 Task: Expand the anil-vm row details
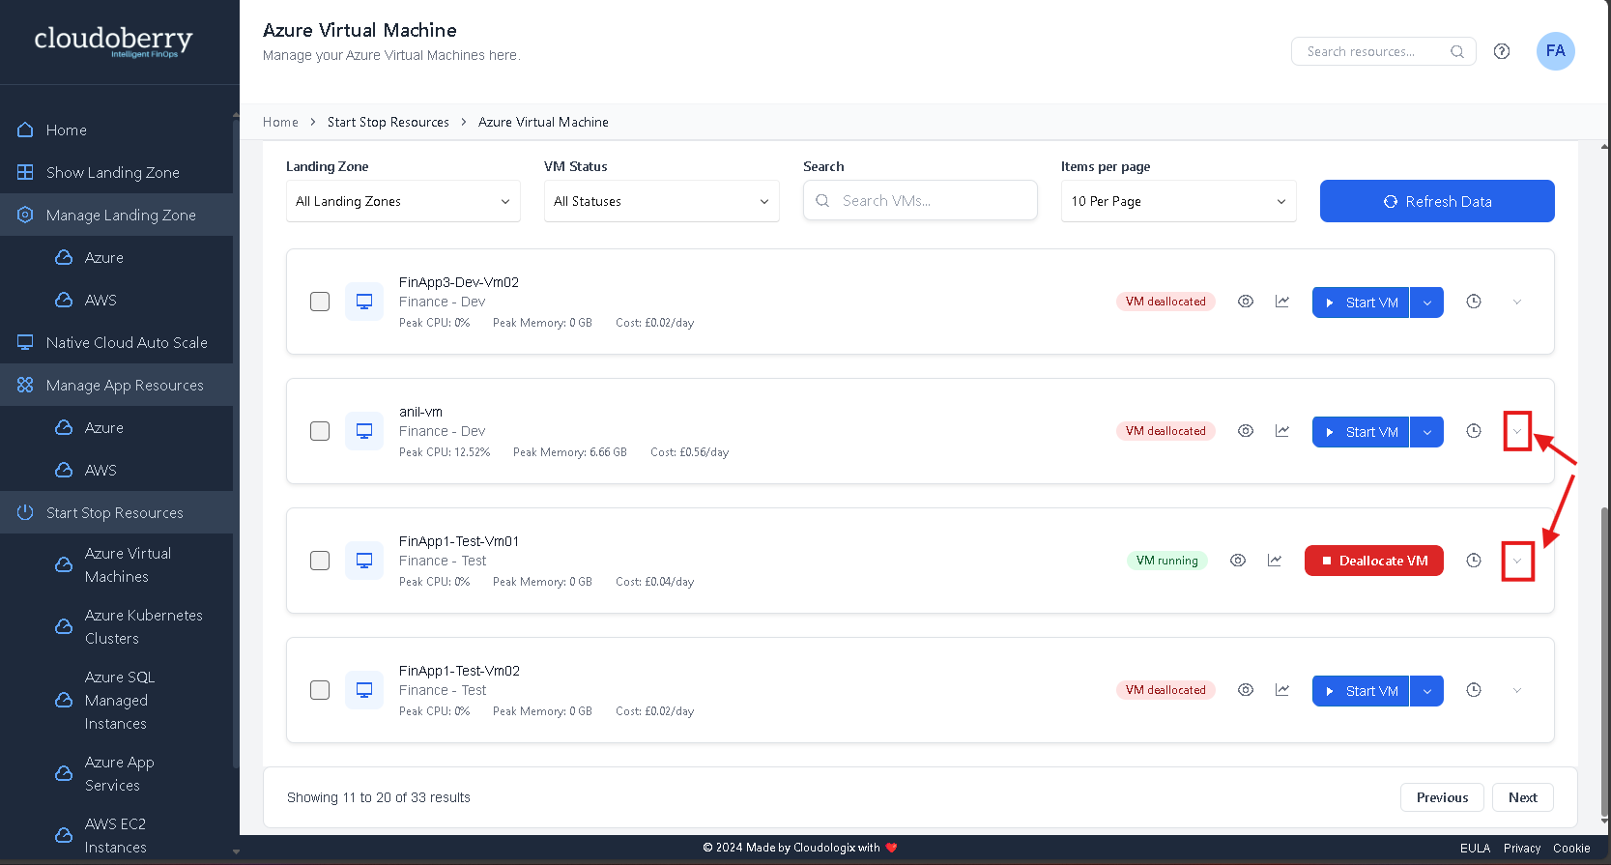[1517, 432]
